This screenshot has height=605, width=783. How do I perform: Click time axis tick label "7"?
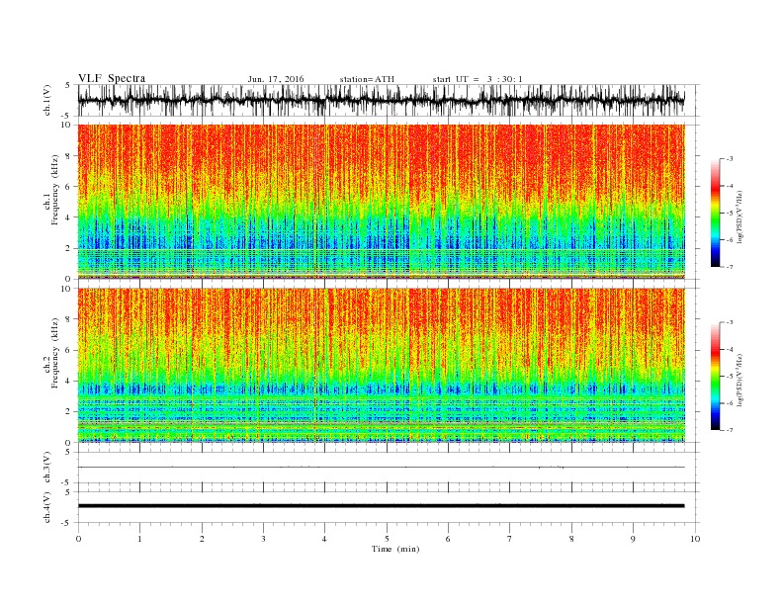tap(510, 539)
